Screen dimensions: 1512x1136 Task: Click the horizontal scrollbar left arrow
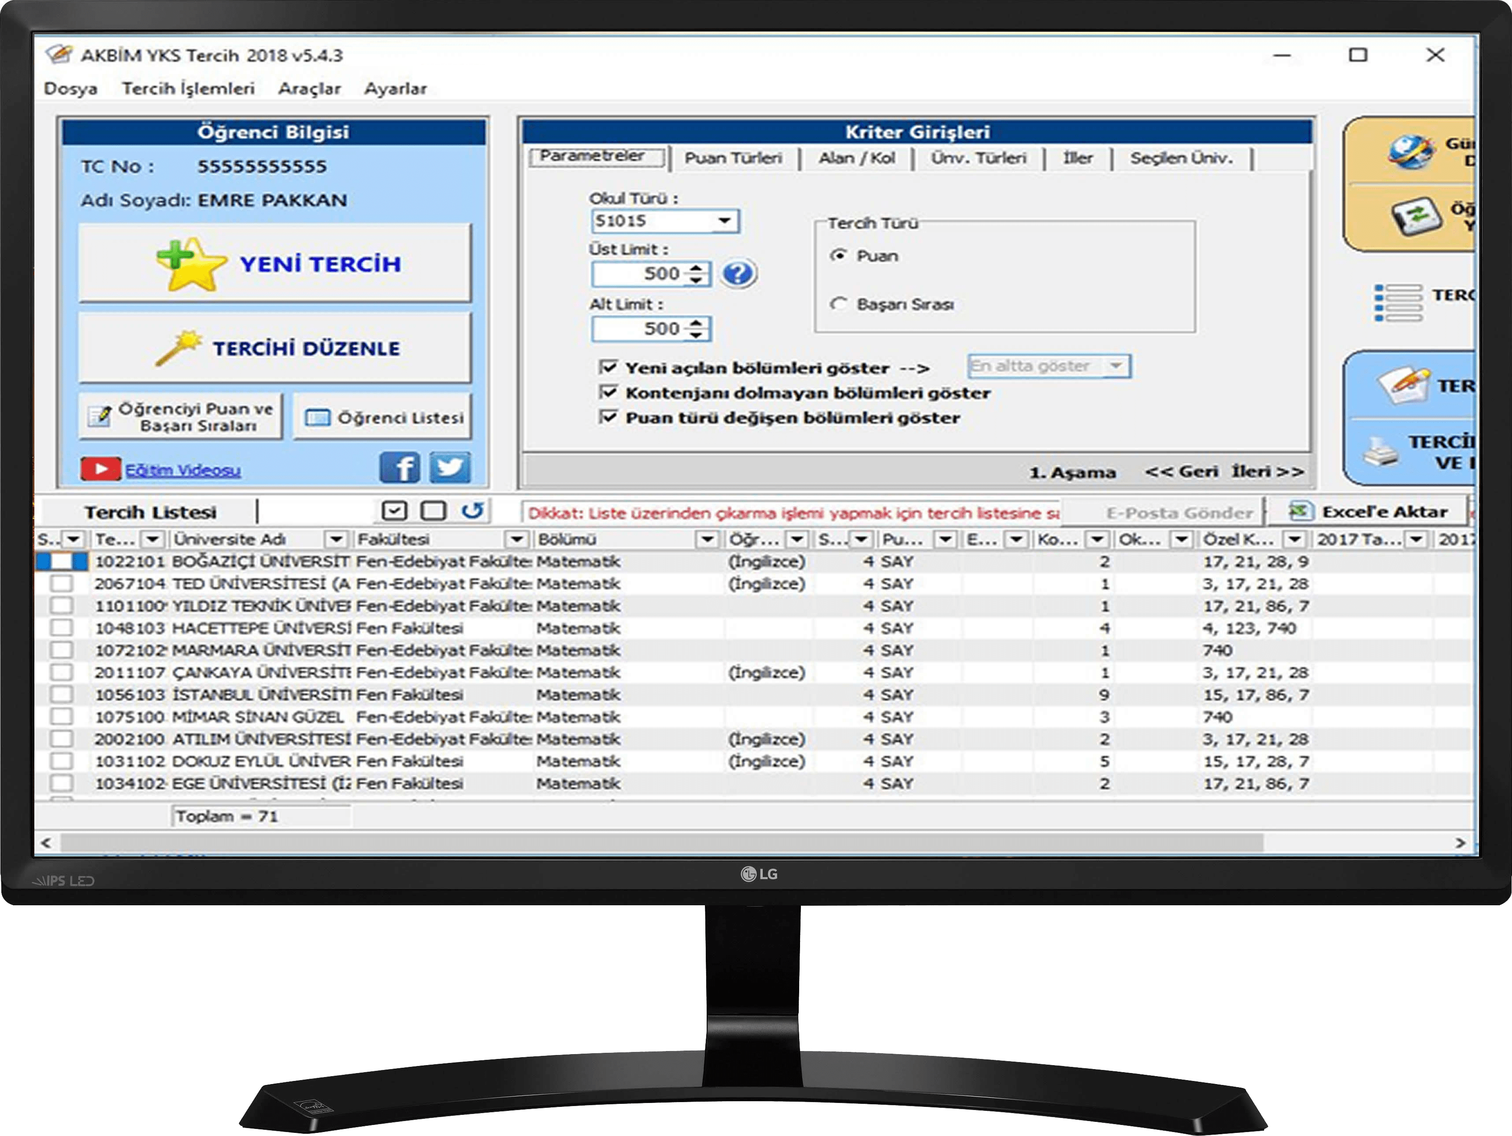tap(46, 842)
